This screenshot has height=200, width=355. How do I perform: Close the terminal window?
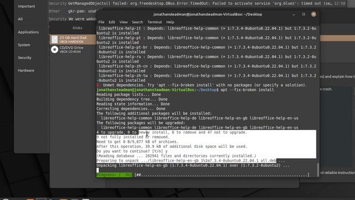pyautogui.click(x=313, y=14)
